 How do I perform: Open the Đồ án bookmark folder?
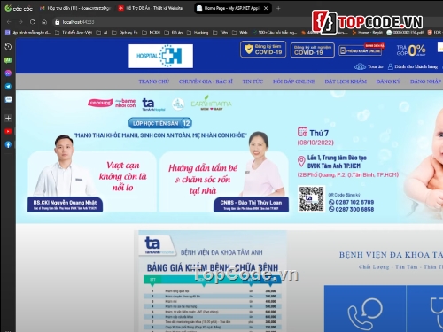tap(174, 33)
